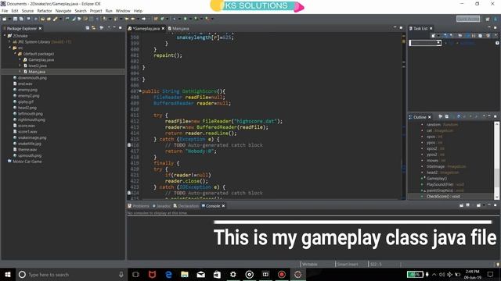
Task: Open the Windows Start menu
Action: pyautogui.click(x=8, y=274)
